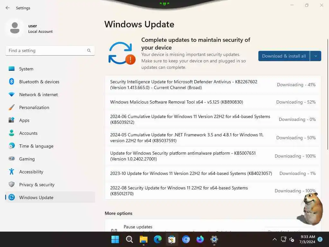Open Microsoft Store from the taskbar
The width and height of the screenshot is (329, 247).
pos(172,239)
